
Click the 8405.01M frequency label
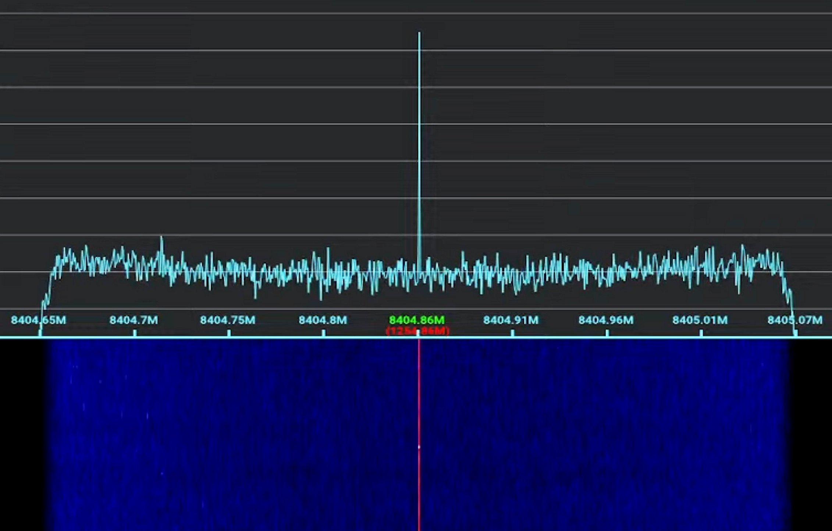coord(700,320)
